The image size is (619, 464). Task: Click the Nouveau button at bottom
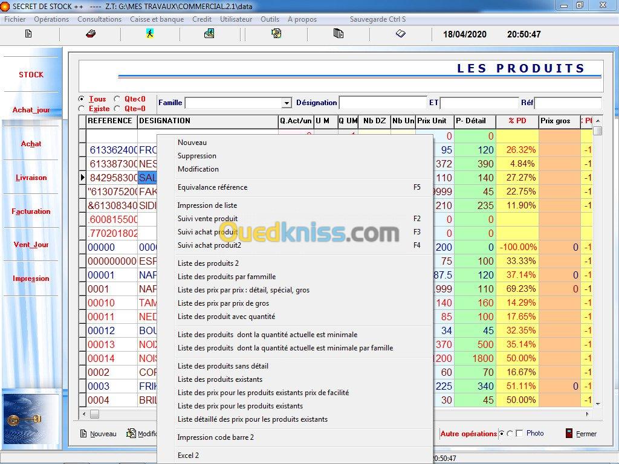99,434
